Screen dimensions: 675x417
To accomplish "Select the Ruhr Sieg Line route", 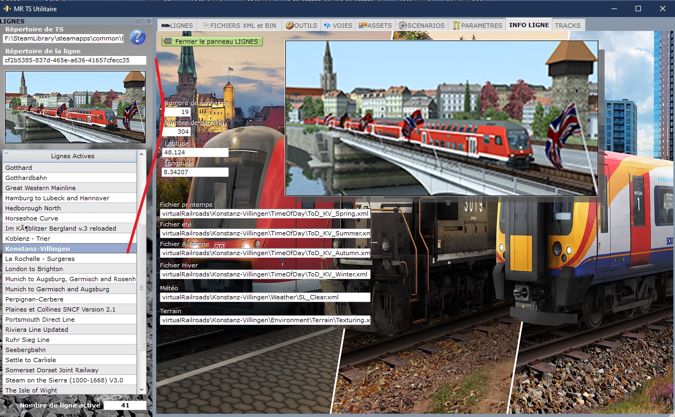I will coord(69,340).
